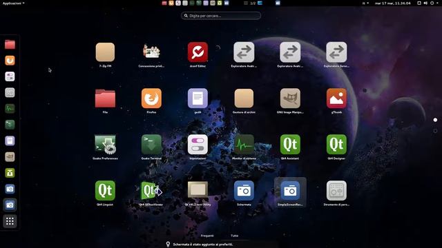Image resolution: width=442 pixels, height=248 pixels.
Task: Open Gestore di archivi
Action: (x=244, y=99)
